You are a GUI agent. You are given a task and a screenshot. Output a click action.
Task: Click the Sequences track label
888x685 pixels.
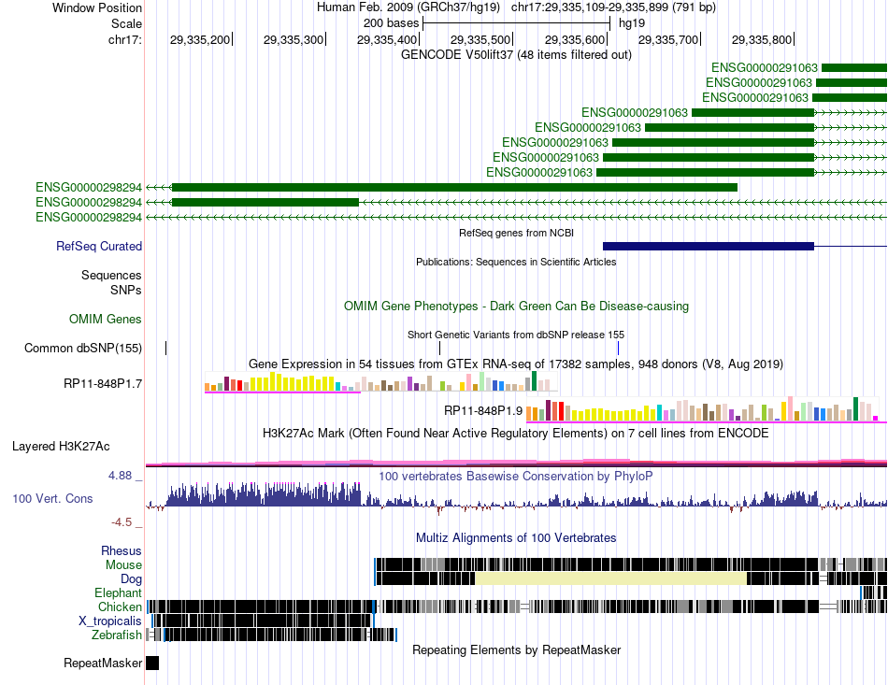[111, 275]
